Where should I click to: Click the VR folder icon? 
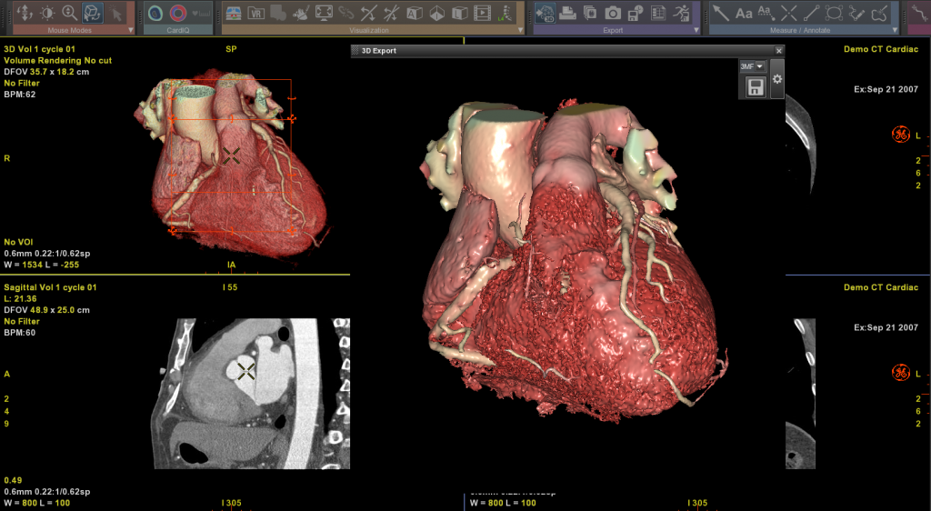pyautogui.click(x=255, y=13)
